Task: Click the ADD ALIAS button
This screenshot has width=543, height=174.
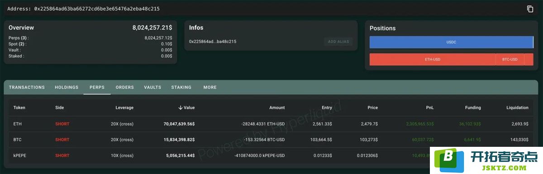Action: coord(338,42)
